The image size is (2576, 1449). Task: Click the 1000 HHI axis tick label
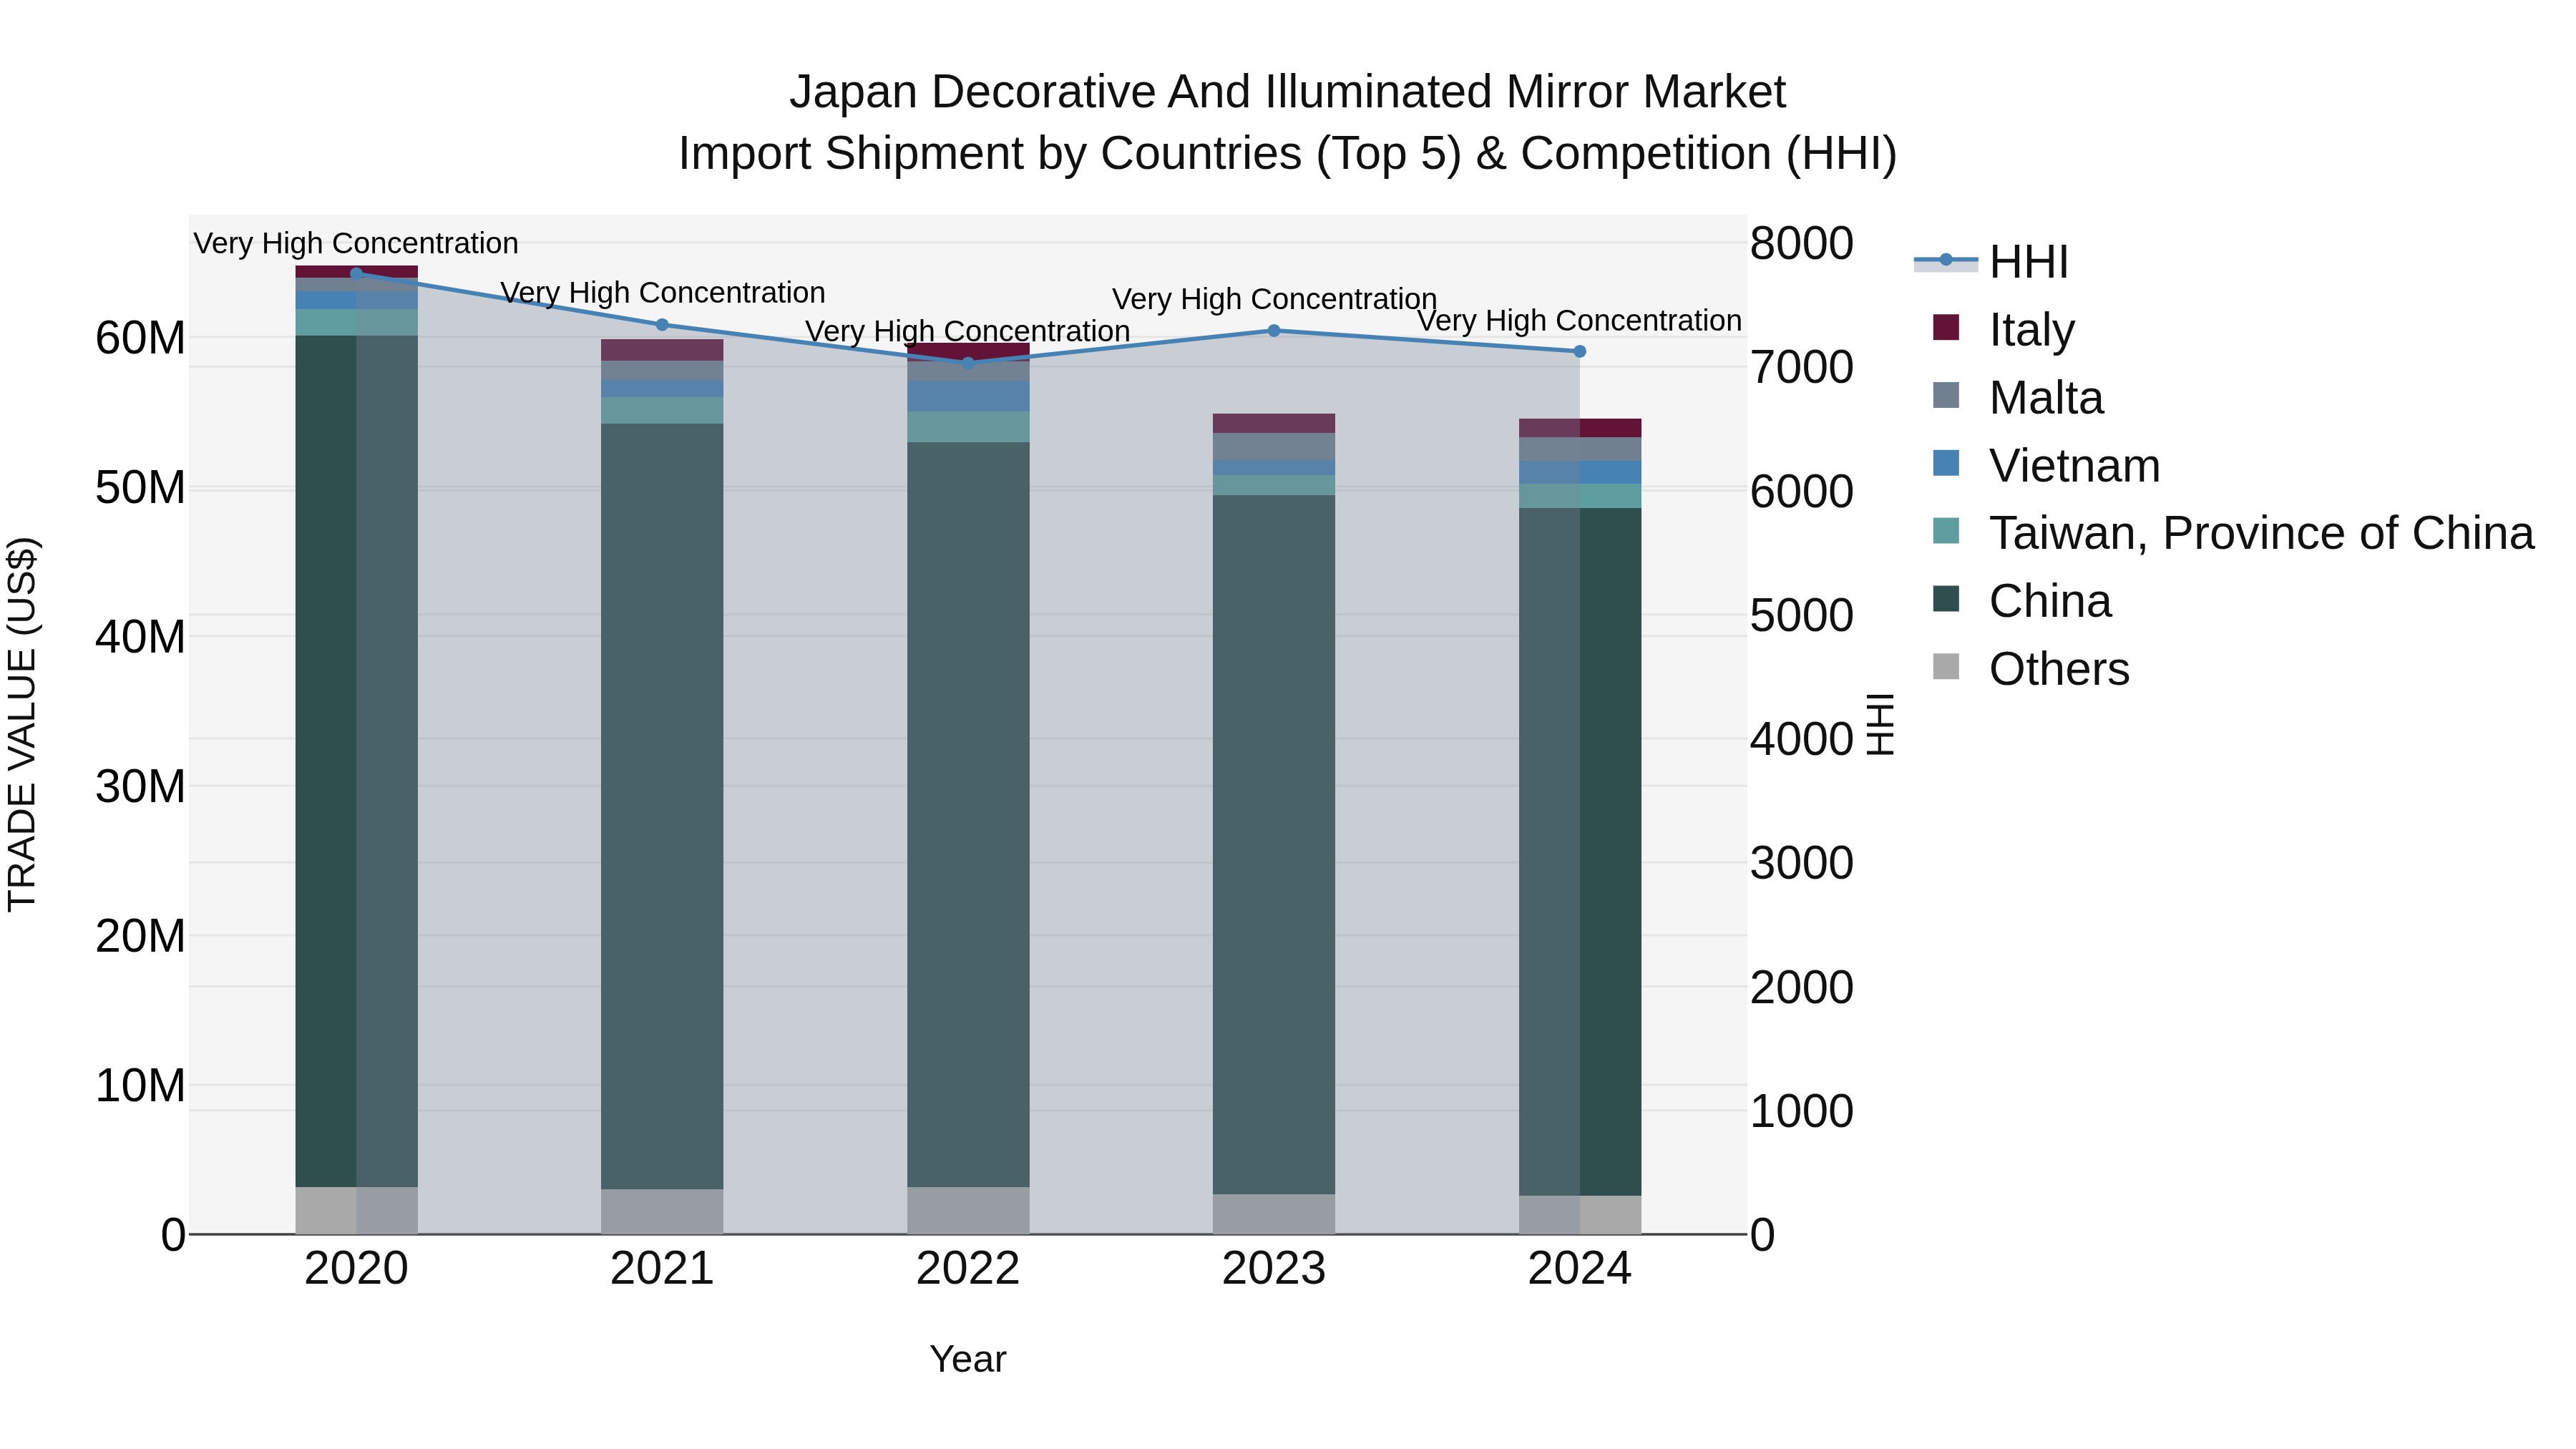(1802, 1111)
